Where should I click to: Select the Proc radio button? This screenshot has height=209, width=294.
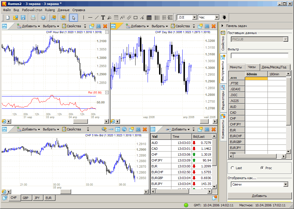262,168
